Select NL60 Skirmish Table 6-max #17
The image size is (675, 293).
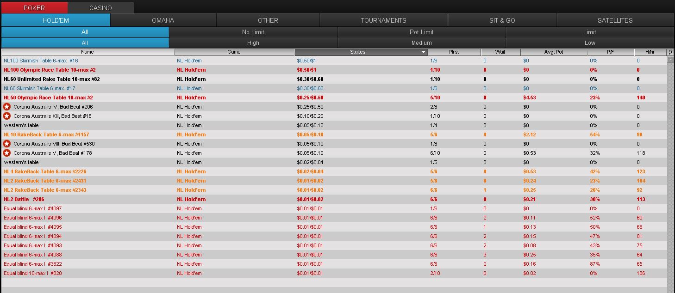334,88
